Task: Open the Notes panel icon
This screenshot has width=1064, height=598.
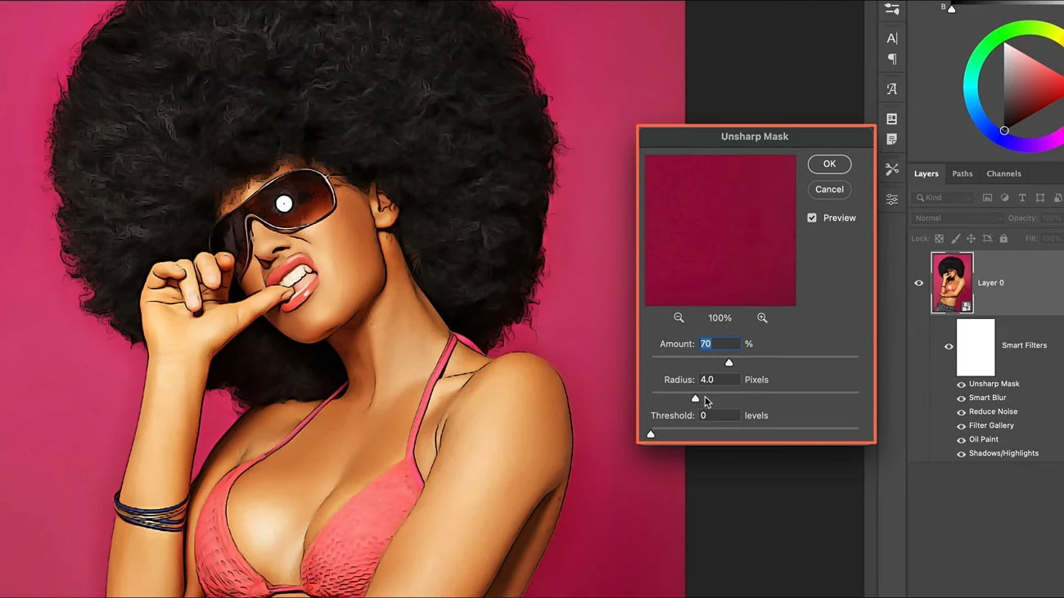Action: [892, 139]
